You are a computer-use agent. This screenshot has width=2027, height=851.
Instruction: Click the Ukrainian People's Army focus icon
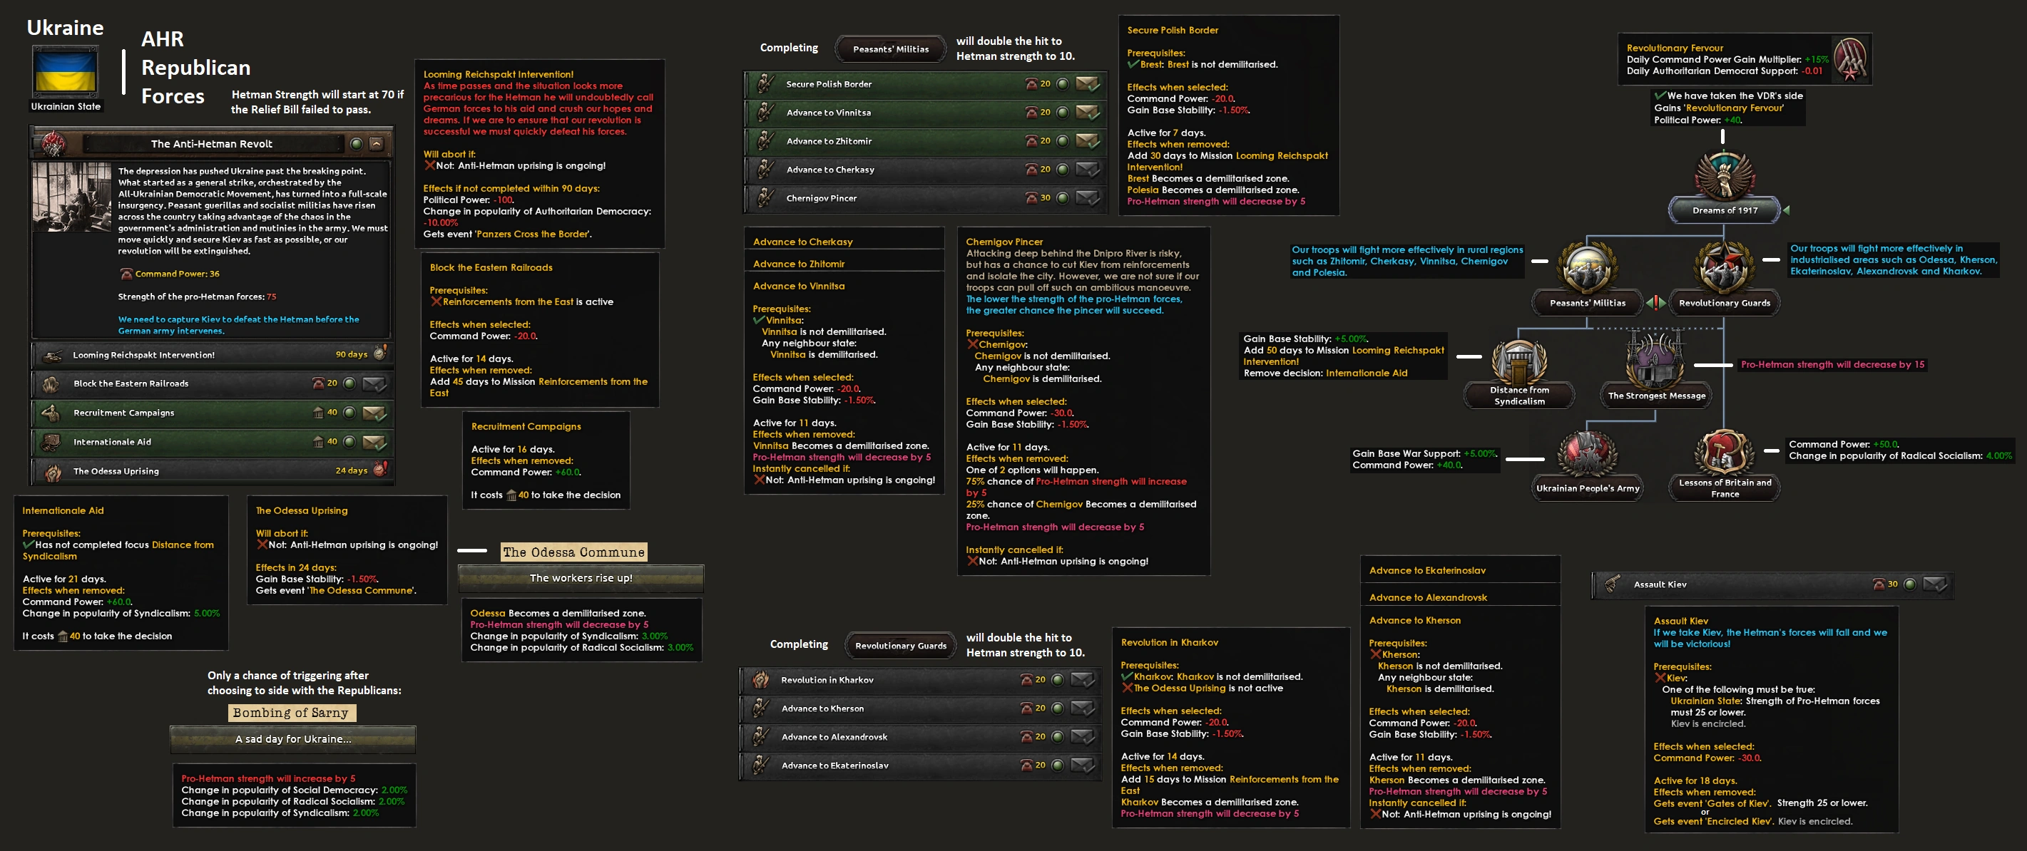tap(1587, 454)
